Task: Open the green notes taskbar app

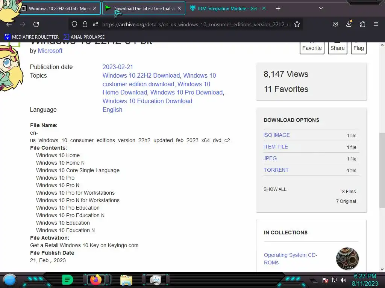Action: coord(67,280)
